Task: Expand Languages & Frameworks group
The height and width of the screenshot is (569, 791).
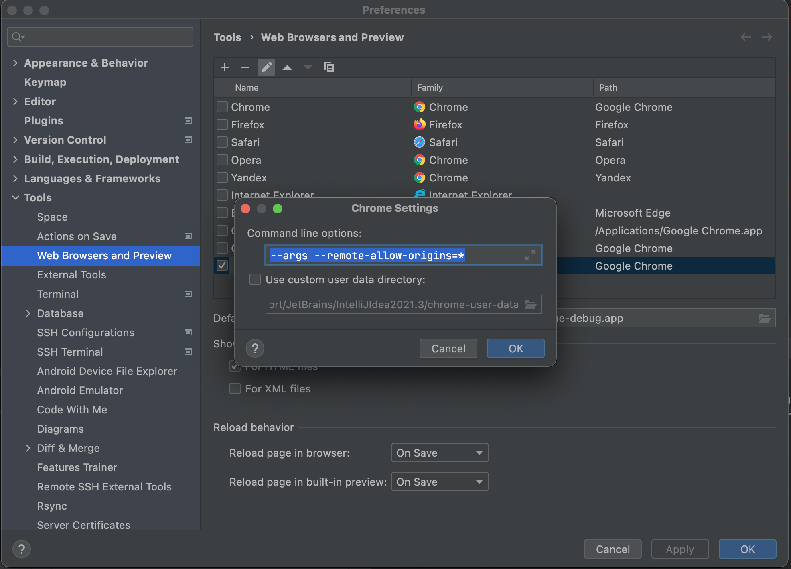Action: [x=15, y=178]
